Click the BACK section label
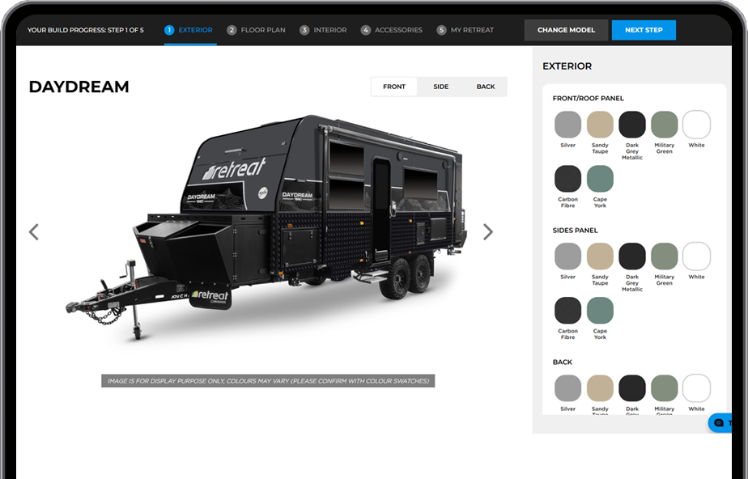This screenshot has width=748, height=479. [x=562, y=362]
